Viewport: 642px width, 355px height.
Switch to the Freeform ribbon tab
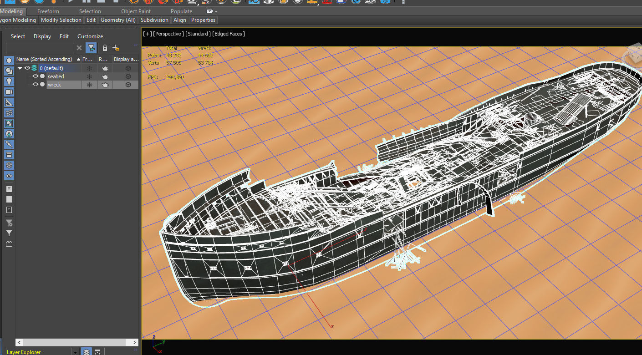[48, 11]
